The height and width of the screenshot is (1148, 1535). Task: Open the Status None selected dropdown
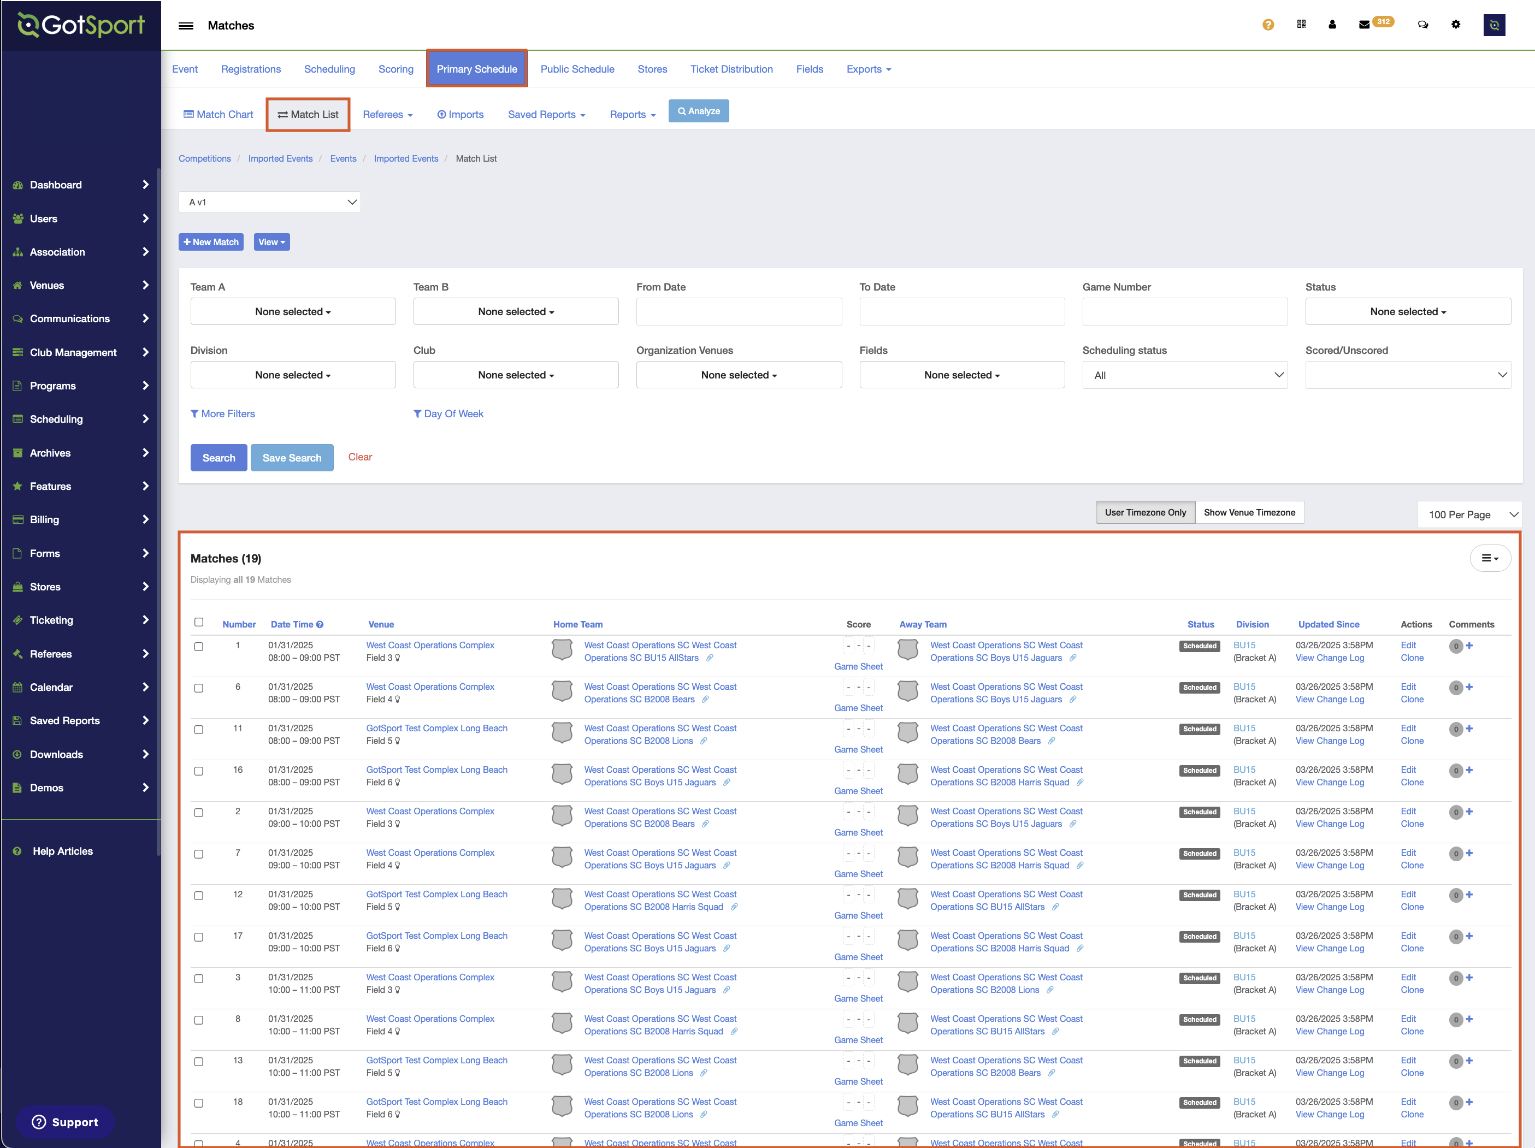(1407, 311)
